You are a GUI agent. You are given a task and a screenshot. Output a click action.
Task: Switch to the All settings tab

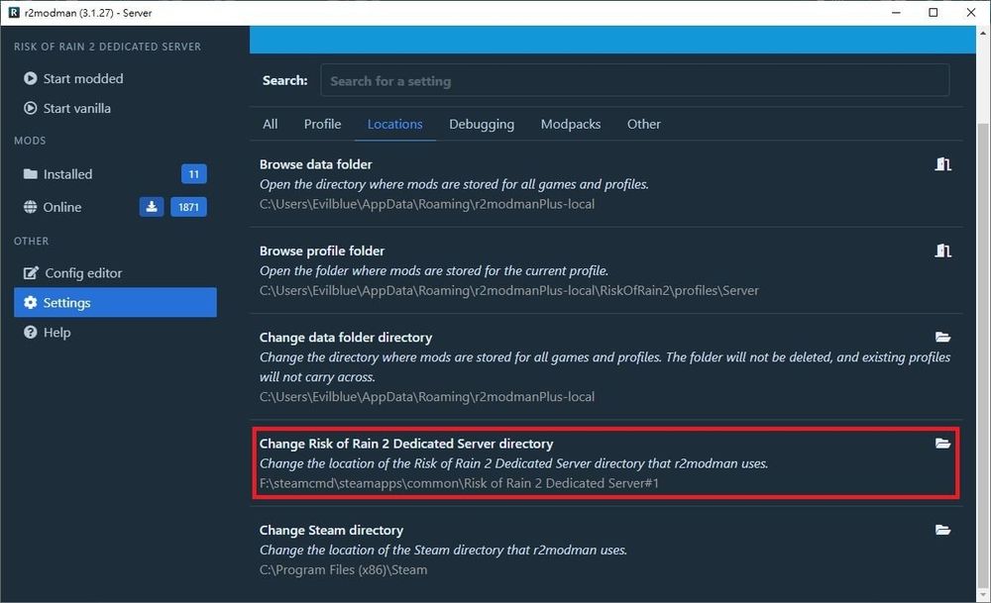(270, 124)
